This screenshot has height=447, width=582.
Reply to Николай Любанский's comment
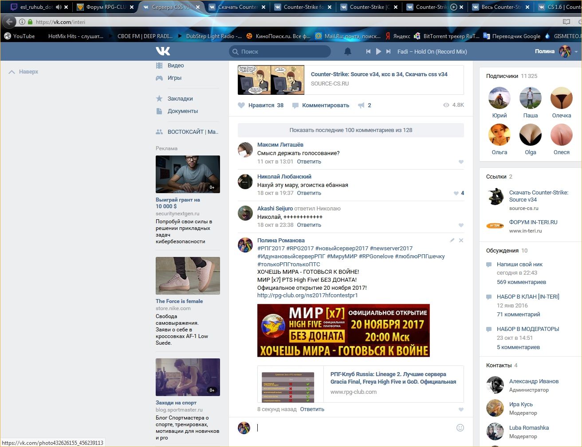[x=309, y=193]
